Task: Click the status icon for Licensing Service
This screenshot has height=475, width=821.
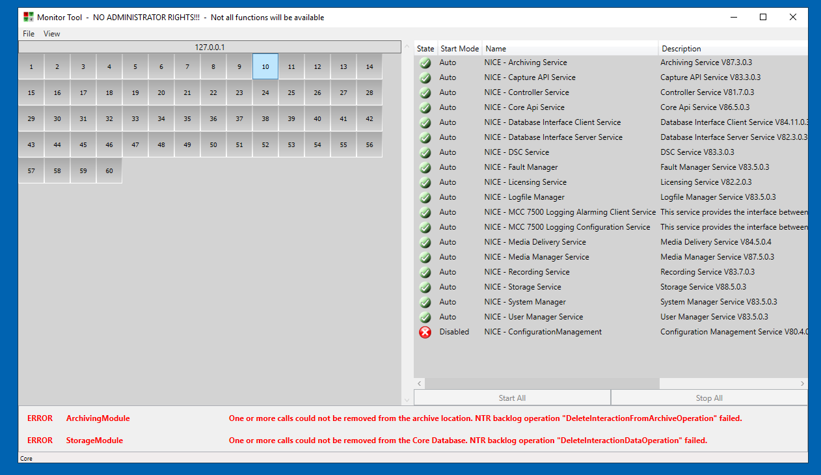Action: 425,183
